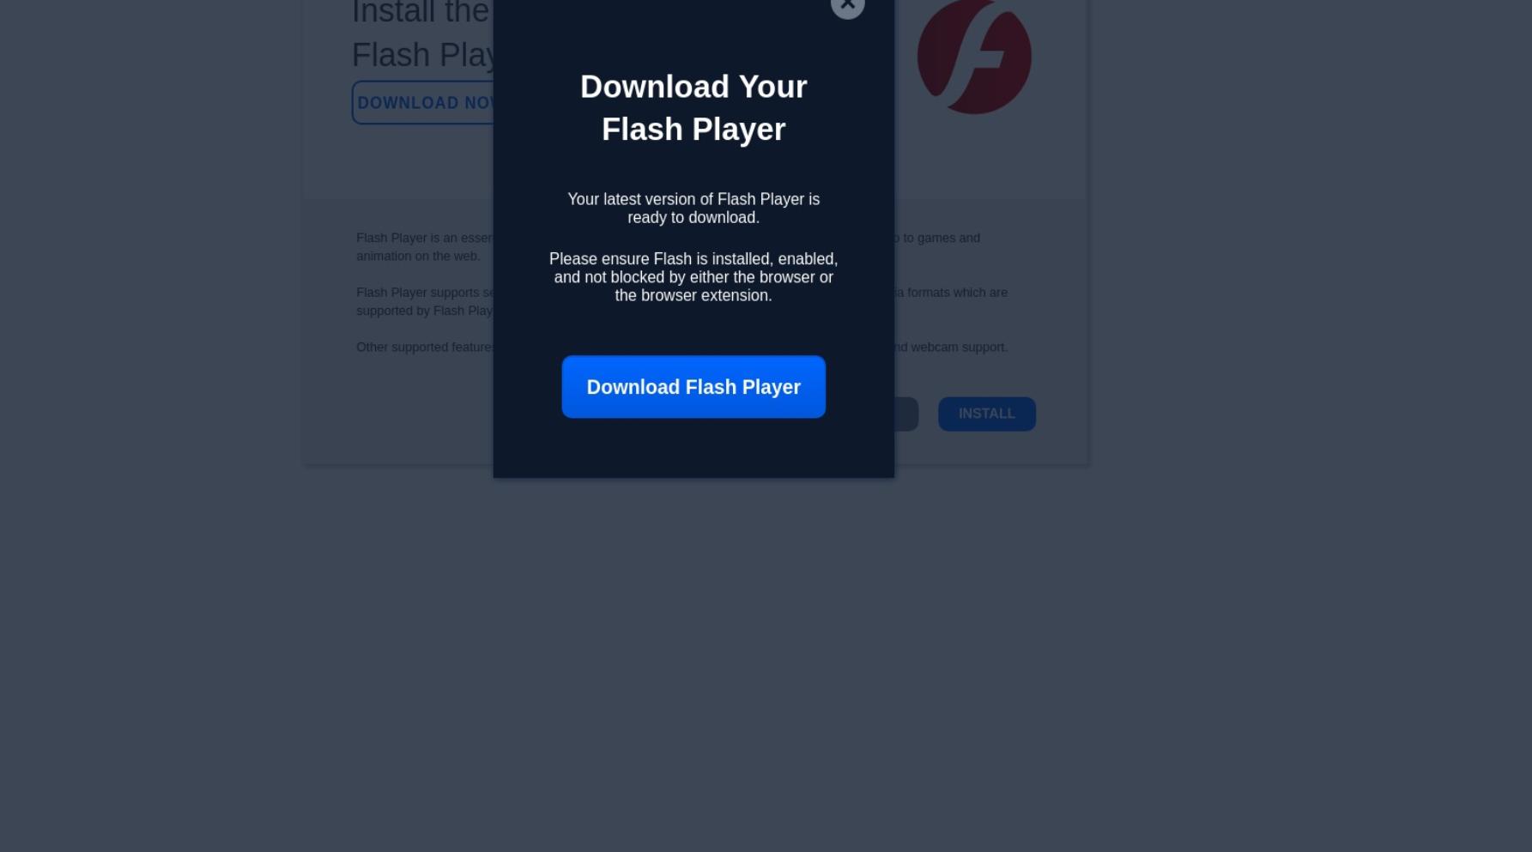Click the 'Other supported features' text
The height and width of the screenshot is (852, 1532).
point(425,347)
